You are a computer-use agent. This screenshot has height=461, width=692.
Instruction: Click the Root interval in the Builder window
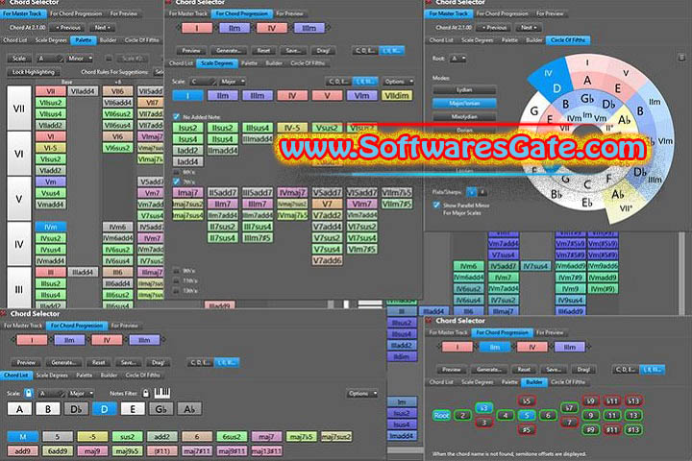(441, 415)
